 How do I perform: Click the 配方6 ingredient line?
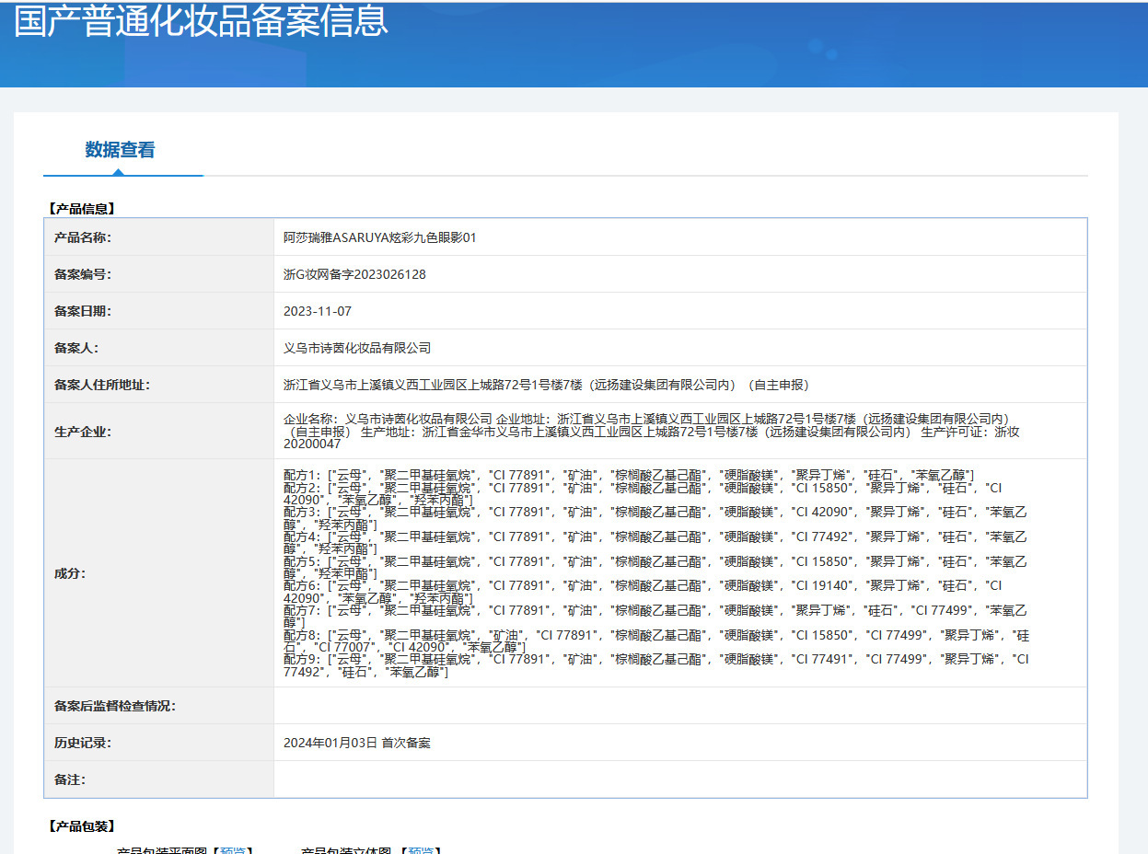(643, 593)
